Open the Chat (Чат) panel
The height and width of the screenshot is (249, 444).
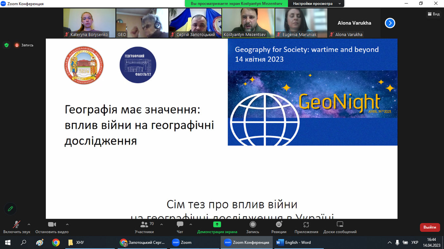pyautogui.click(x=180, y=225)
